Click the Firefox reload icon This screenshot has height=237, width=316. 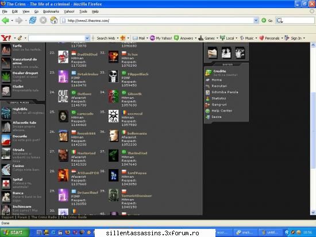[x=33, y=20]
